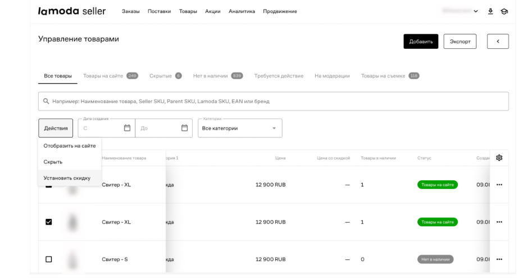Open three-dot menu for Свитер - S row

click(499, 259)
